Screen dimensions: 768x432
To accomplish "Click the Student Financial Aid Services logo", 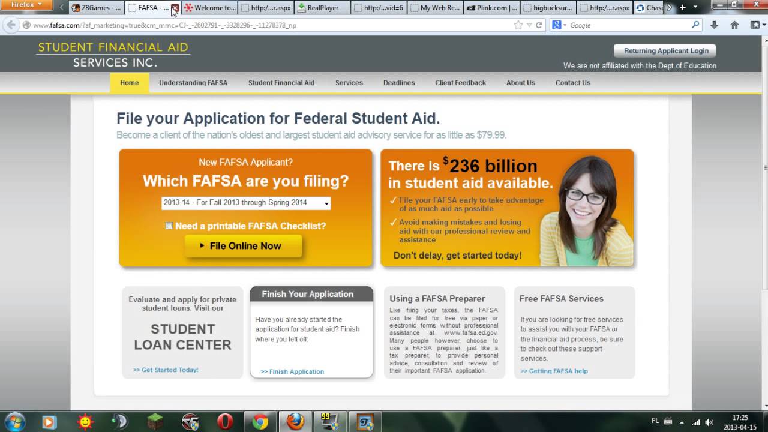I will [x=113, y=55].
